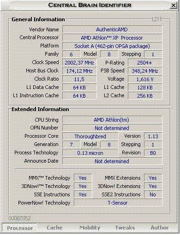
Task: Click the Central Processor value field
Action: coord(112,38)
